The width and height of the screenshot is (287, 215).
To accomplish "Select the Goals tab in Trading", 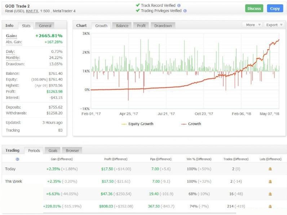I will click(53, 151).
